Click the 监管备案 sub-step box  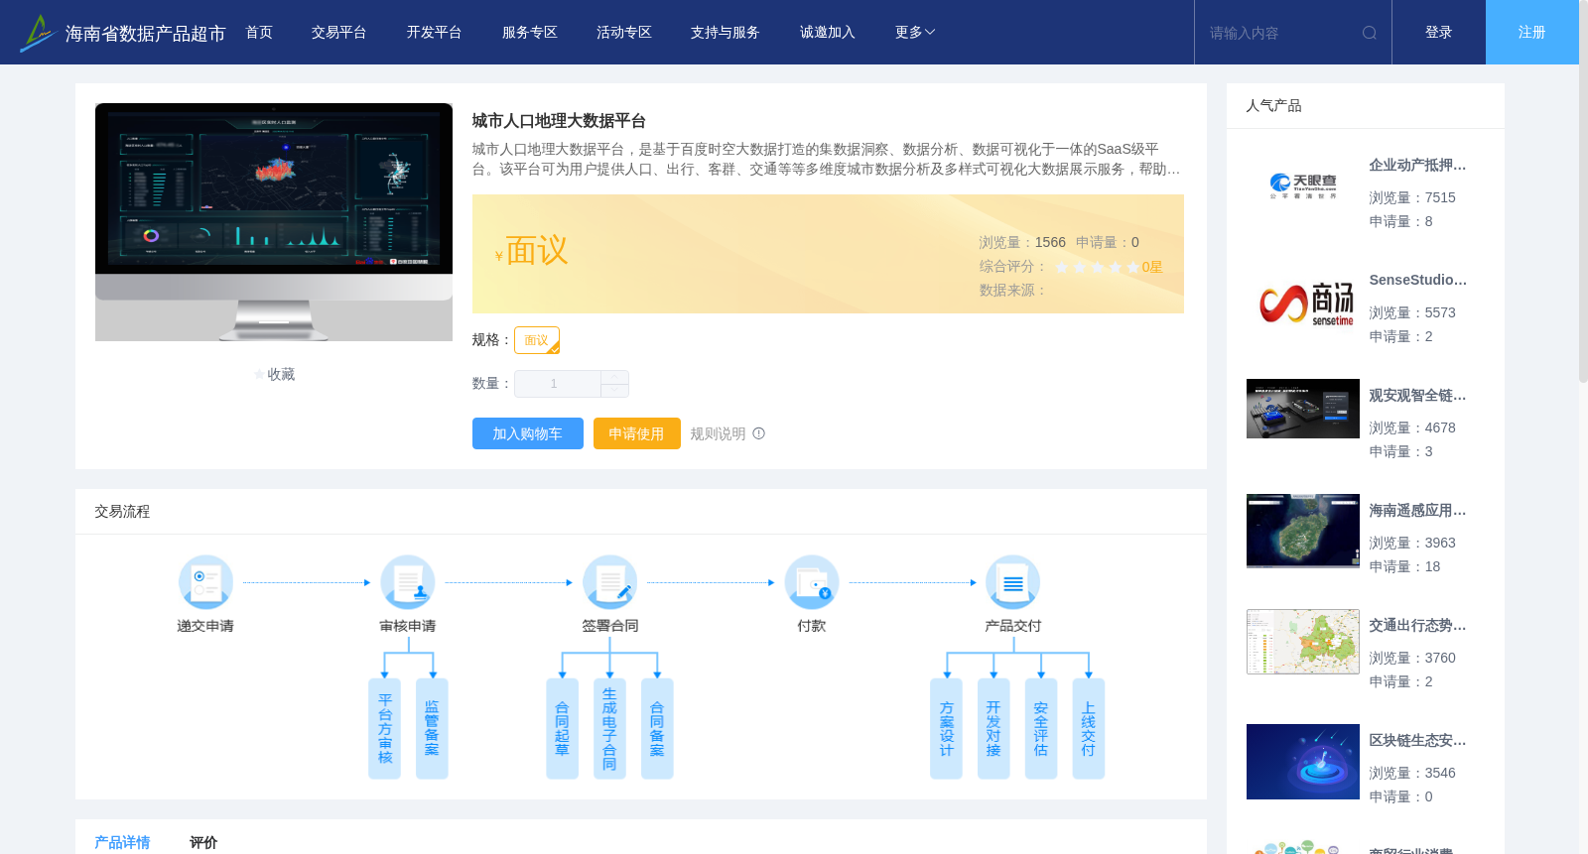pos(432,729)
